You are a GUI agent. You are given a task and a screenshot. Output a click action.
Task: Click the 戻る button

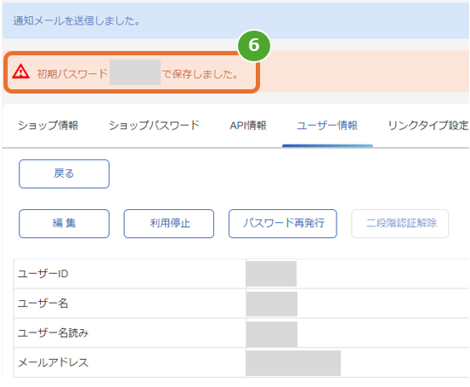coord(64,174)
